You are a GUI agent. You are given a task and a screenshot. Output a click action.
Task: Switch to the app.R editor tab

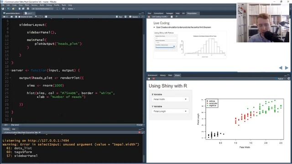[29, 13]
